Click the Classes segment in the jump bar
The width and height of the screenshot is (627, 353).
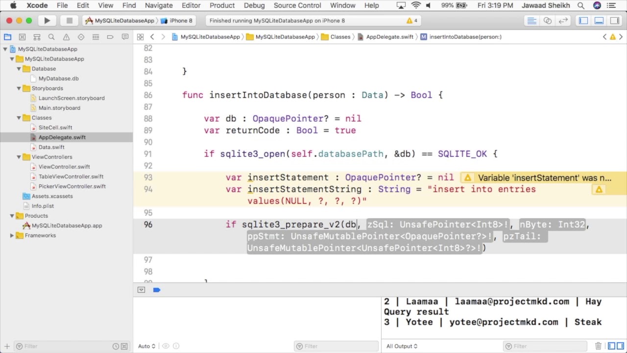pos(336,37)
